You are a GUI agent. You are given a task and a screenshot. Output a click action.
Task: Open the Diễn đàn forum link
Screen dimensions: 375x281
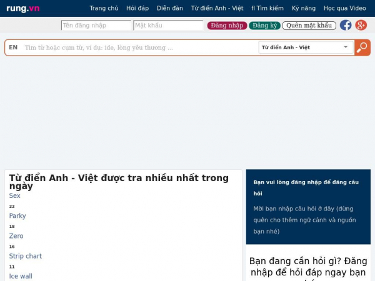(170, 8)
